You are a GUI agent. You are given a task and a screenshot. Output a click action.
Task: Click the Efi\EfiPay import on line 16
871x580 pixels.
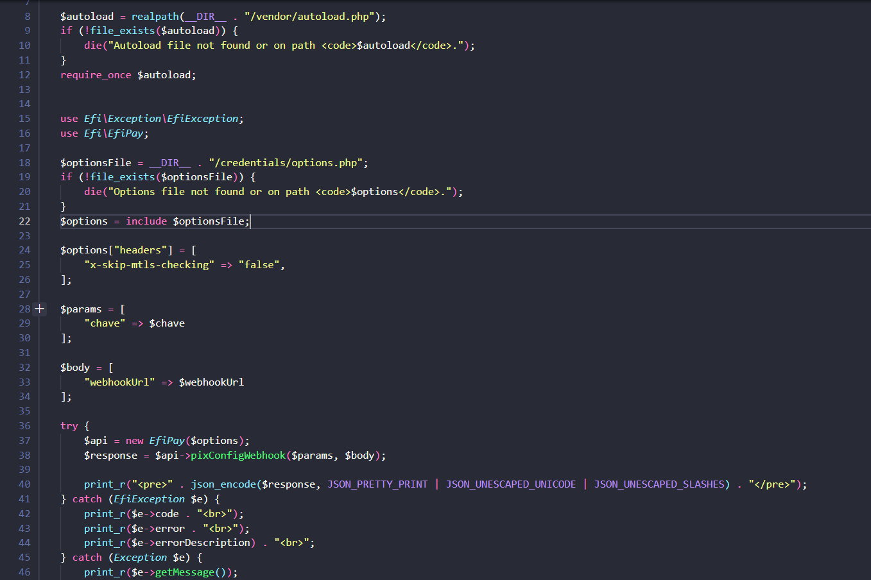[x=114, y=133]
